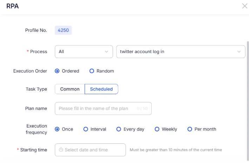Switch Task Type to Common

(x=70, y=89)
